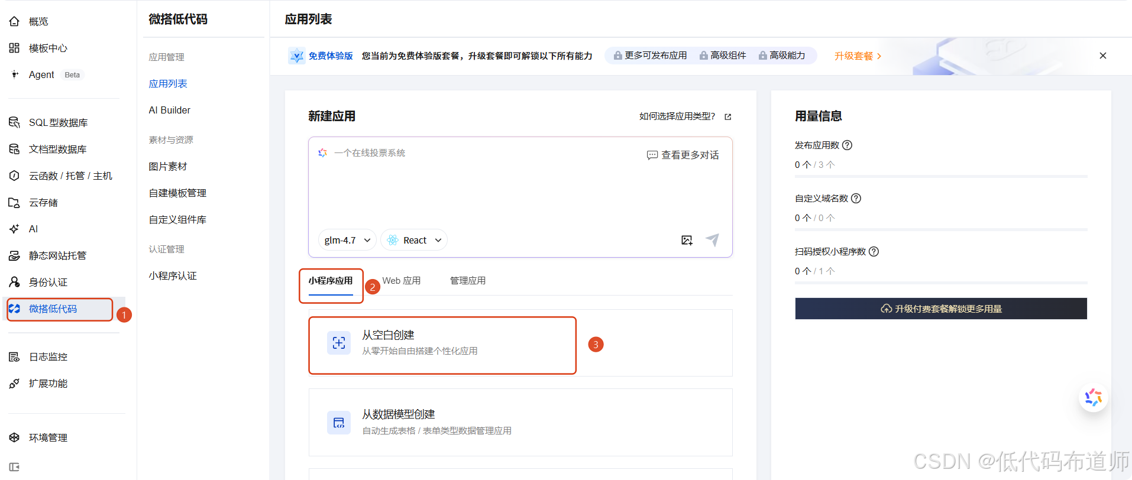Close the free trial banner
The width and height of the screenshot is (1132, 480).
pos(1103,56)
